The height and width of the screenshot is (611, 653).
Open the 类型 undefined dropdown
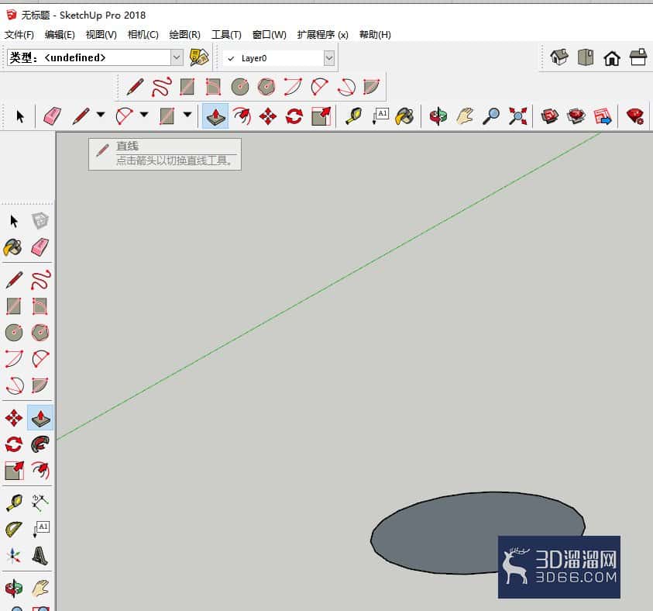click(95, 57)
